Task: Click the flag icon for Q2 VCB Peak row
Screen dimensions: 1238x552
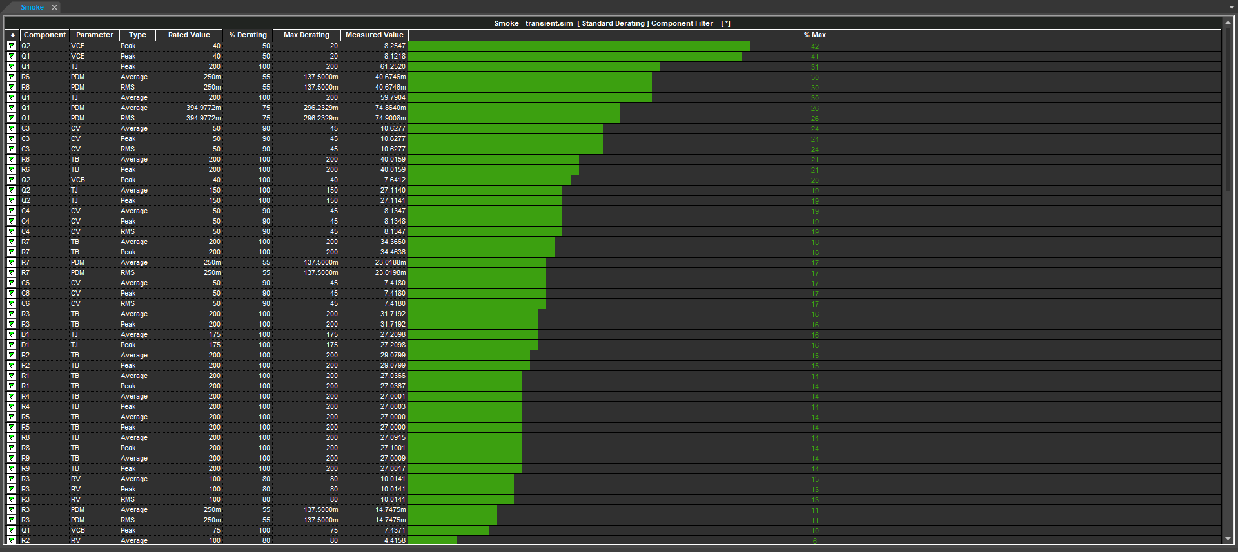Action: point(12,180)
